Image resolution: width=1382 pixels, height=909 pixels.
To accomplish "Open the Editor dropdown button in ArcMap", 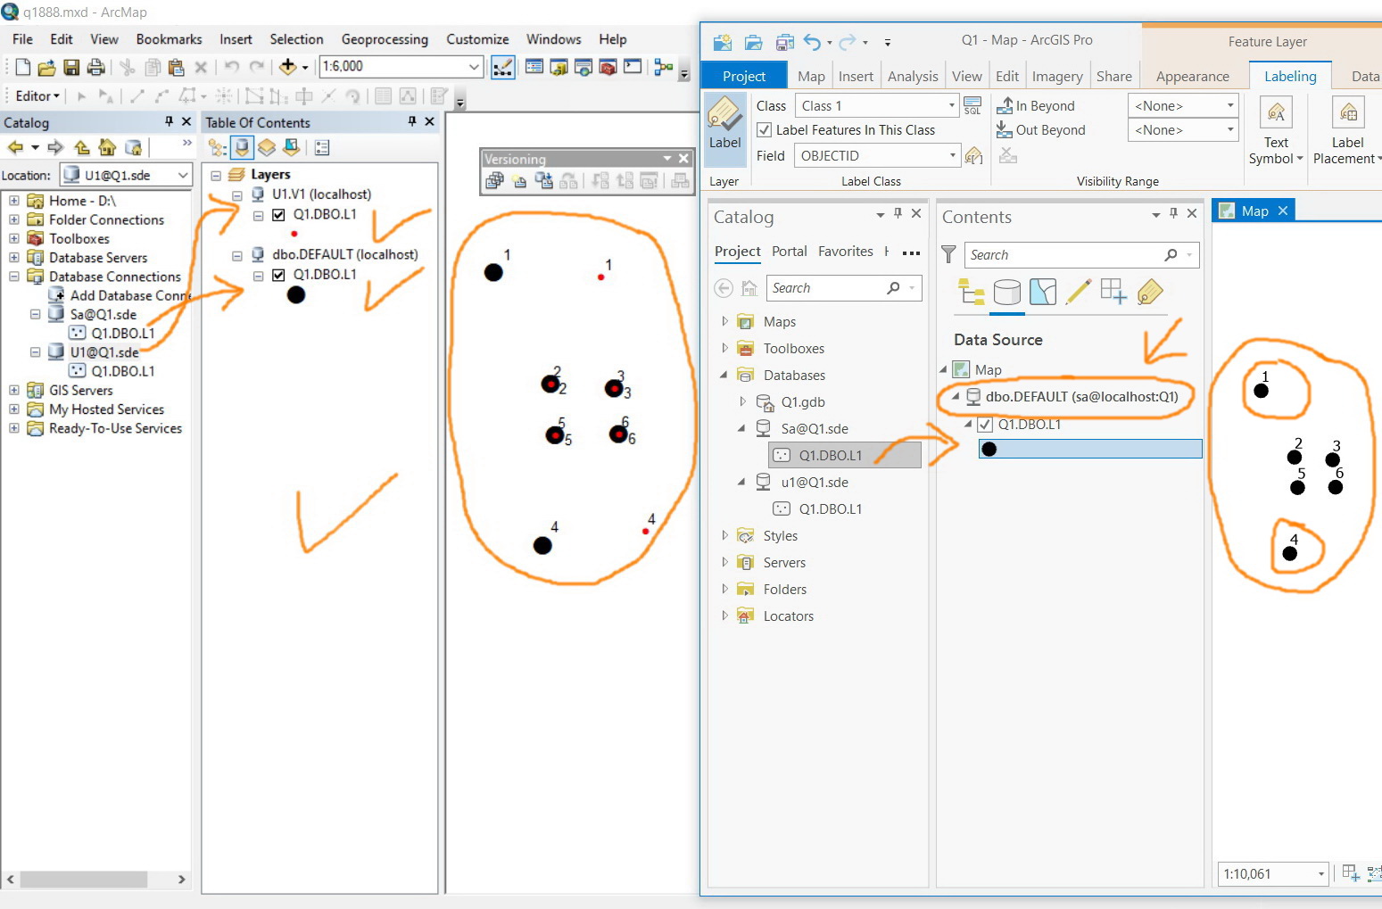I will click(x=37, y=96).
